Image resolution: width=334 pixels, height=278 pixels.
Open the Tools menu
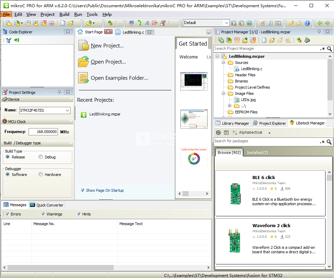click(92, 14)
